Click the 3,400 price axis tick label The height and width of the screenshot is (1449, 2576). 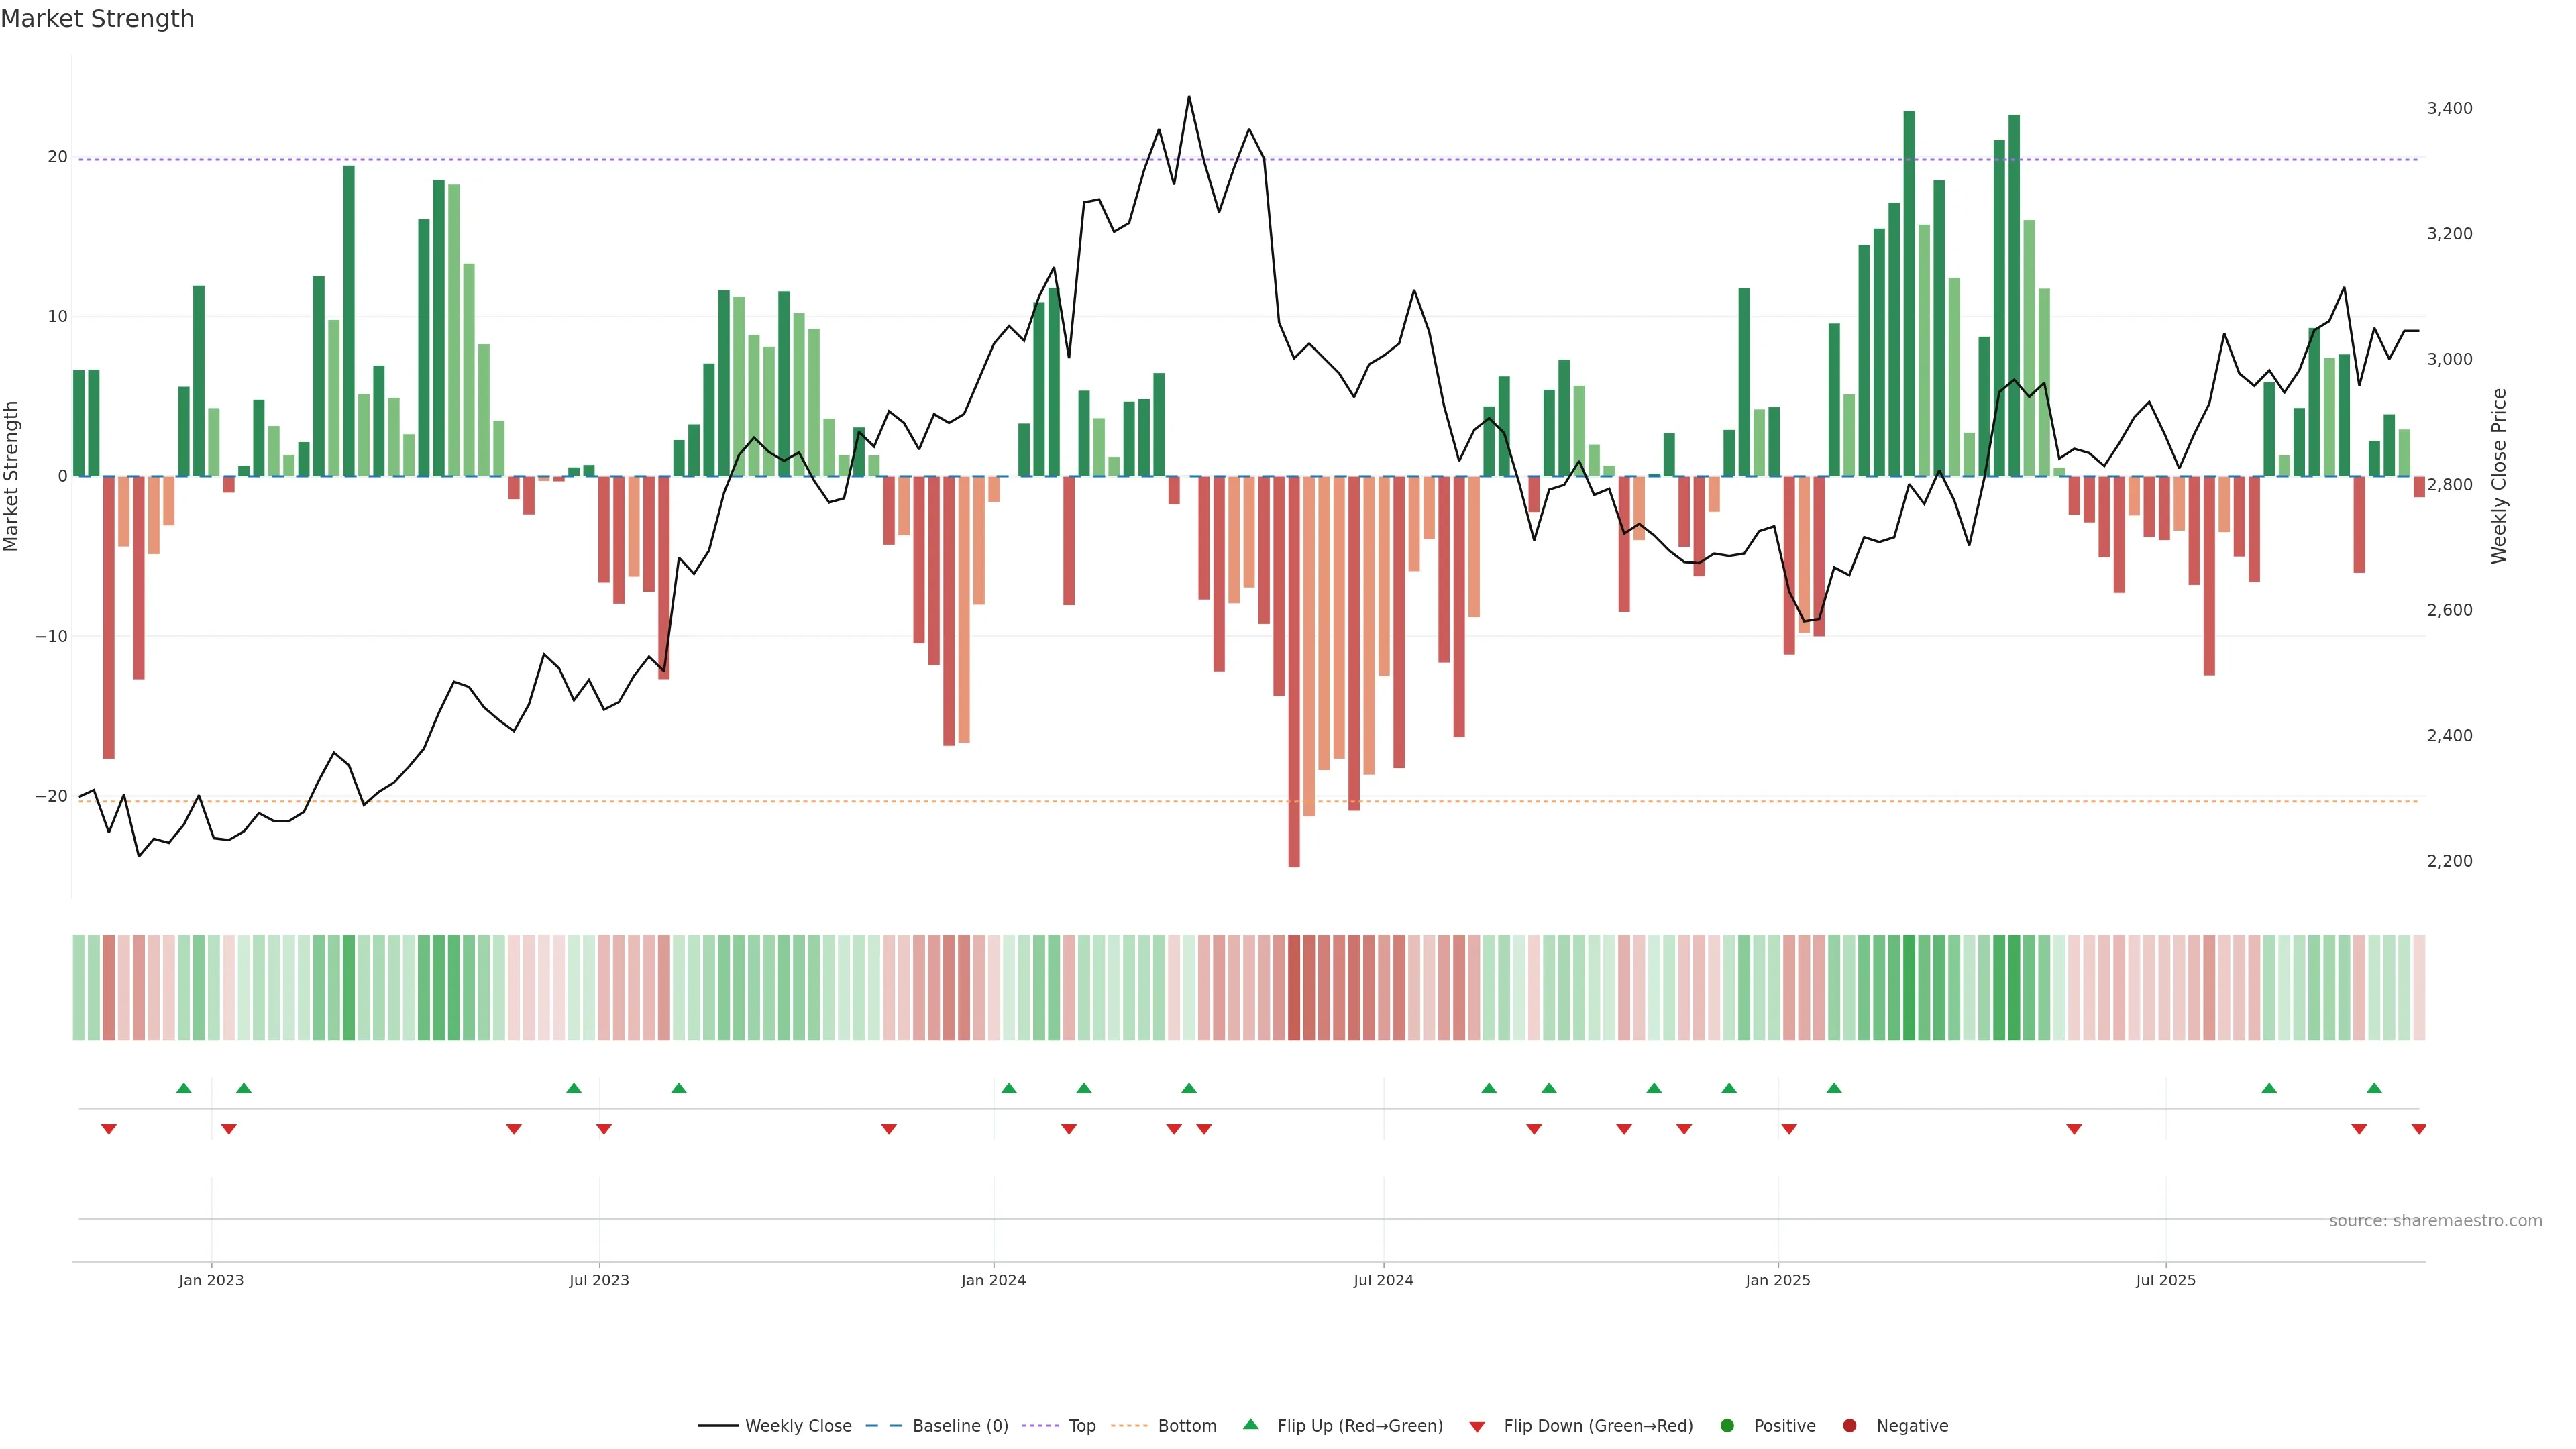coord(2449,108)
